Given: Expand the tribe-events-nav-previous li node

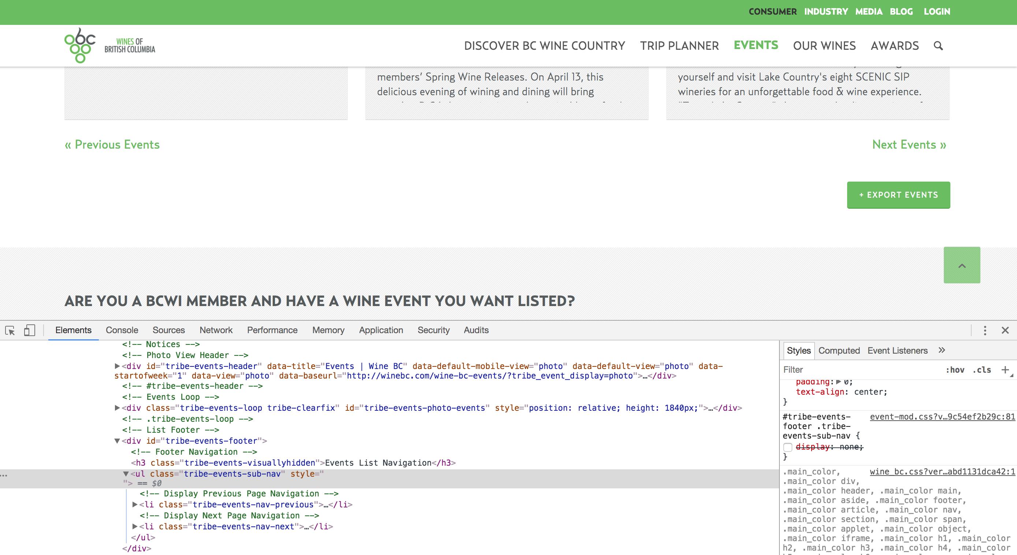Looking at the screenshot, I should [135, 504].
